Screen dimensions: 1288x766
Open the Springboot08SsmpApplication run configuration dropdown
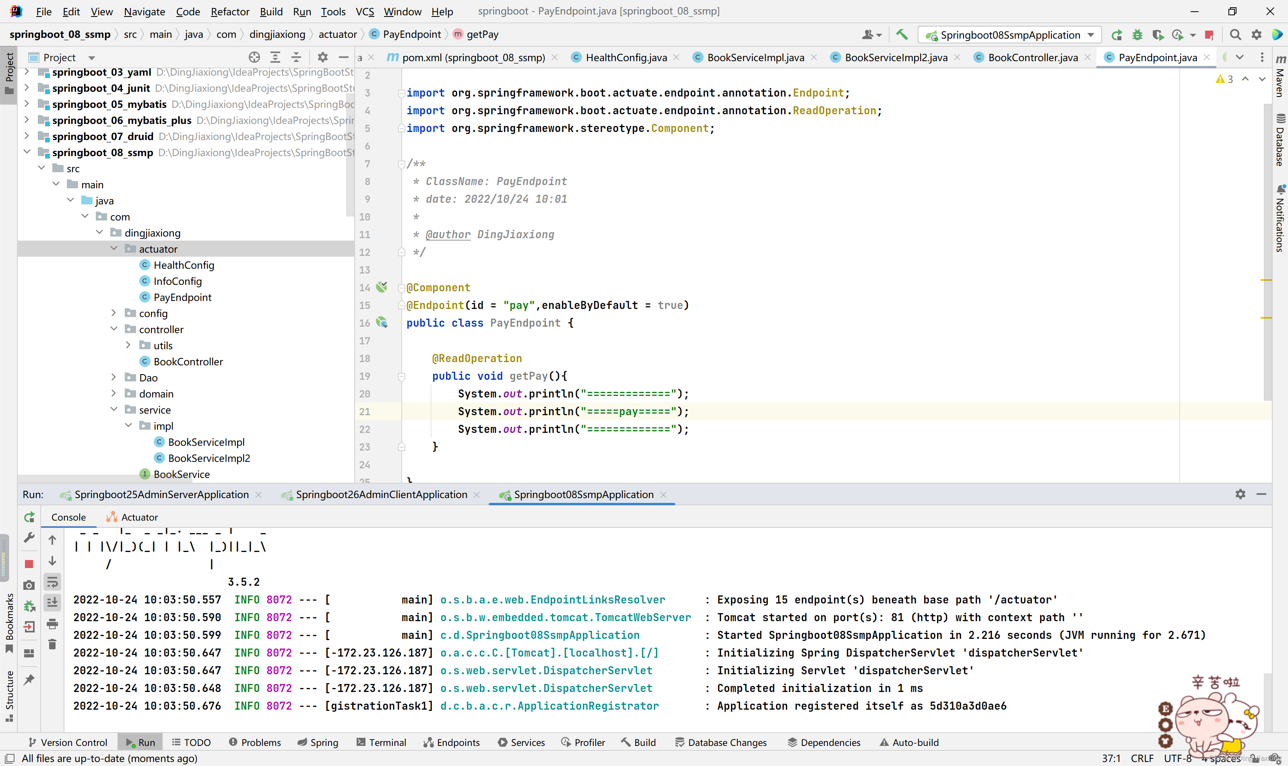pos(1010,35)
